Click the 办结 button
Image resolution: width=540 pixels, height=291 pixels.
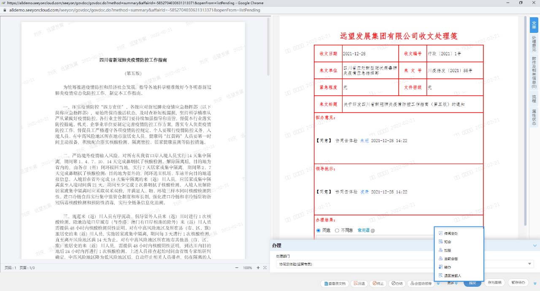point(397,283)
